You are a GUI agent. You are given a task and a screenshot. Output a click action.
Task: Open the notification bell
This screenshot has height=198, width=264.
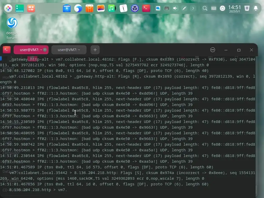point(255,8)
